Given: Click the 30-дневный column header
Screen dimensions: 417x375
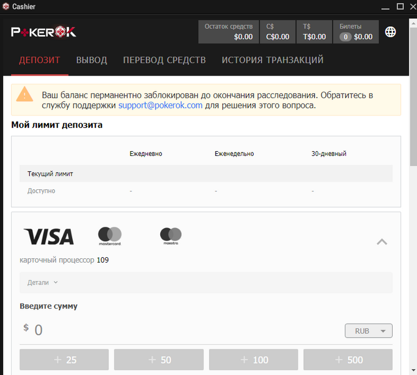Looking at the screenshot, I should point(329,154).
